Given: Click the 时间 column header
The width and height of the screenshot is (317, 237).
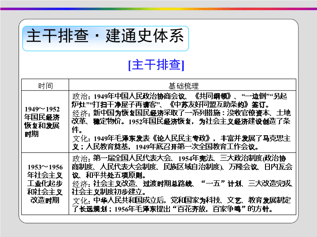Looking at the screenshot, I should [45, 86].
